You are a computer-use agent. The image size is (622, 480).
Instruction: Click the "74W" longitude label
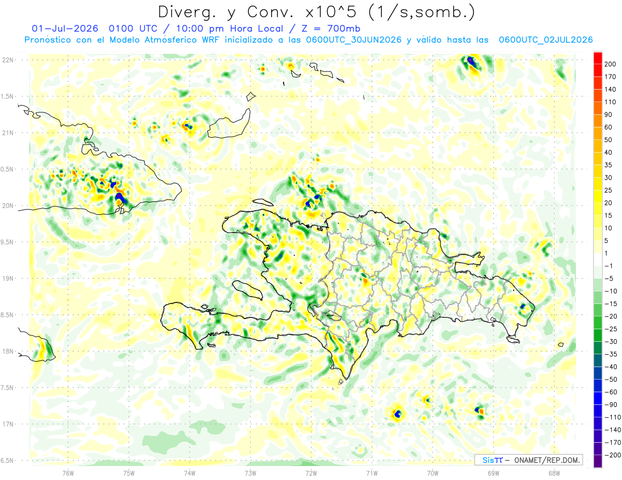click(x=190, y=473)
